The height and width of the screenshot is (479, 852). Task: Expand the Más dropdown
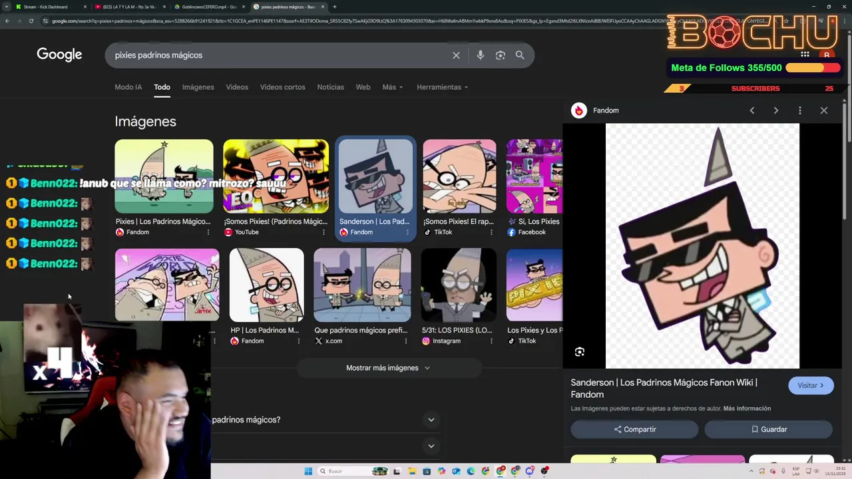(393, 87)
